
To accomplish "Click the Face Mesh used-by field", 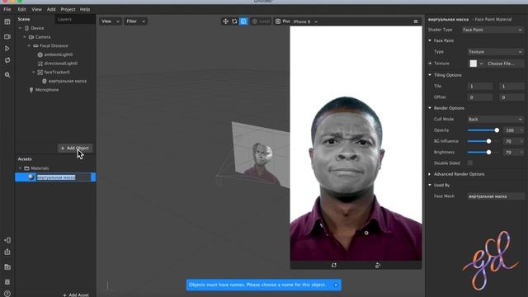I will coord(495,196).
